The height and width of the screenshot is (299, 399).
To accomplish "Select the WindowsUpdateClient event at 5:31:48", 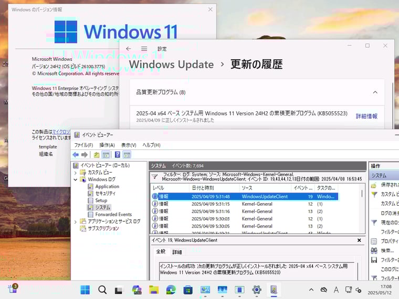I will [245, 197].
